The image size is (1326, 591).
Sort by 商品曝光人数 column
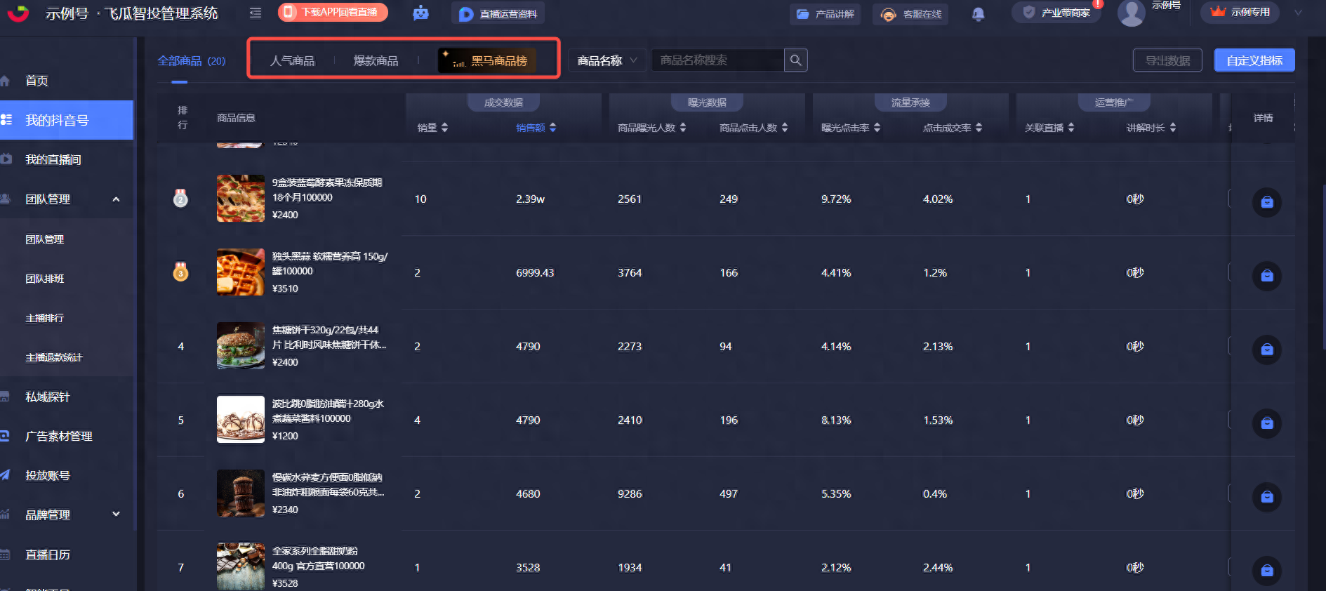tap(683, 128)
